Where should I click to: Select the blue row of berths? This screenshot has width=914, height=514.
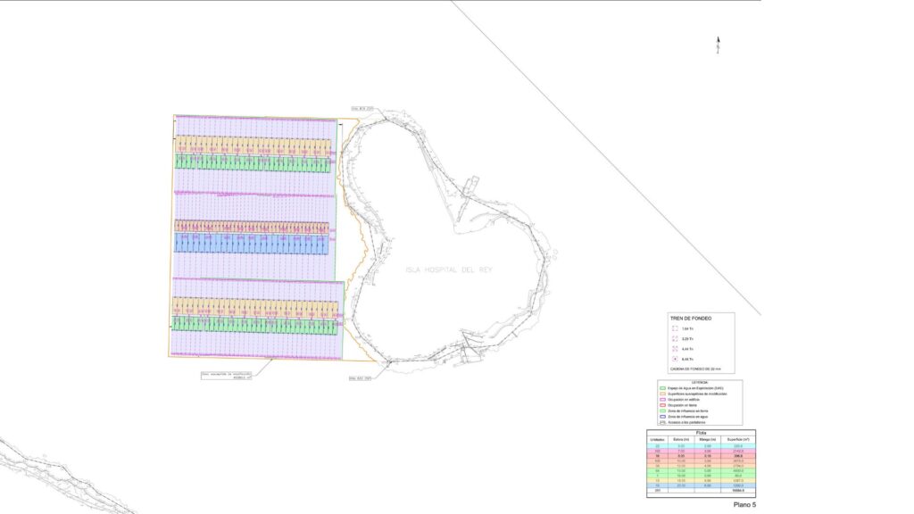tap(252, 244)
